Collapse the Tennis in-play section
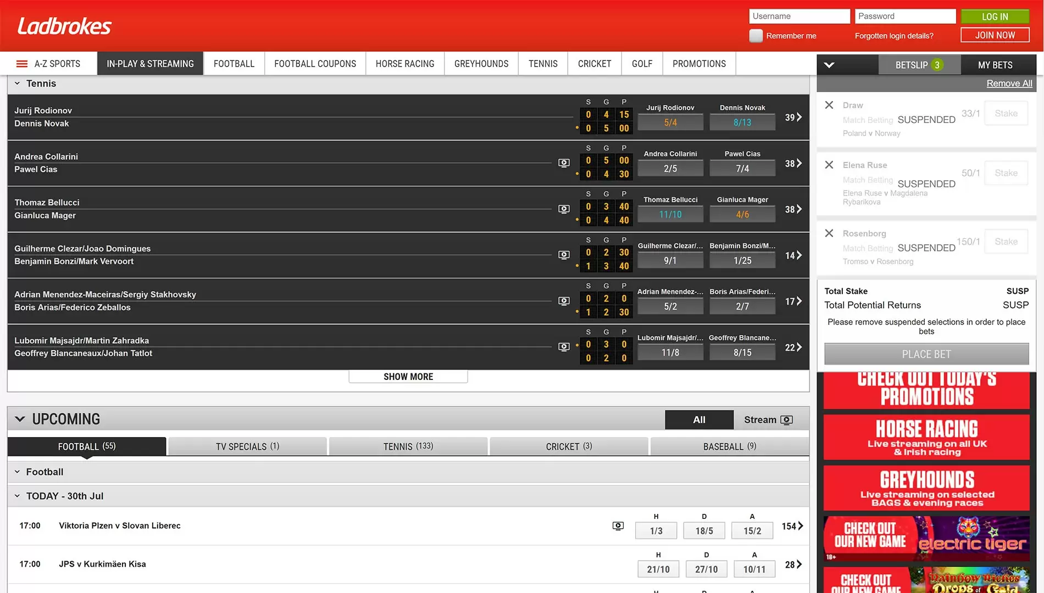1044x593 pixels. pos(17,83)
